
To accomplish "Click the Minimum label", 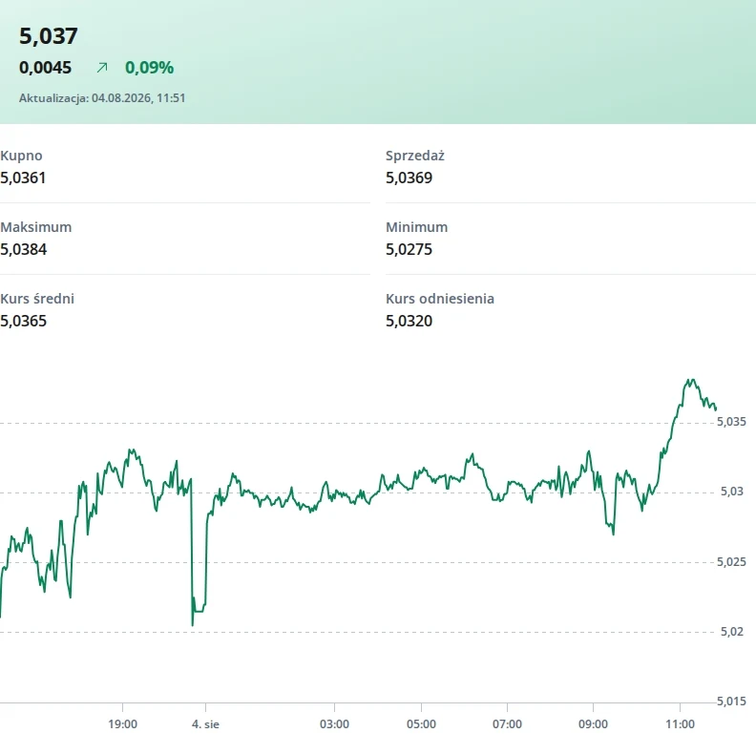I will click(416, 227).
